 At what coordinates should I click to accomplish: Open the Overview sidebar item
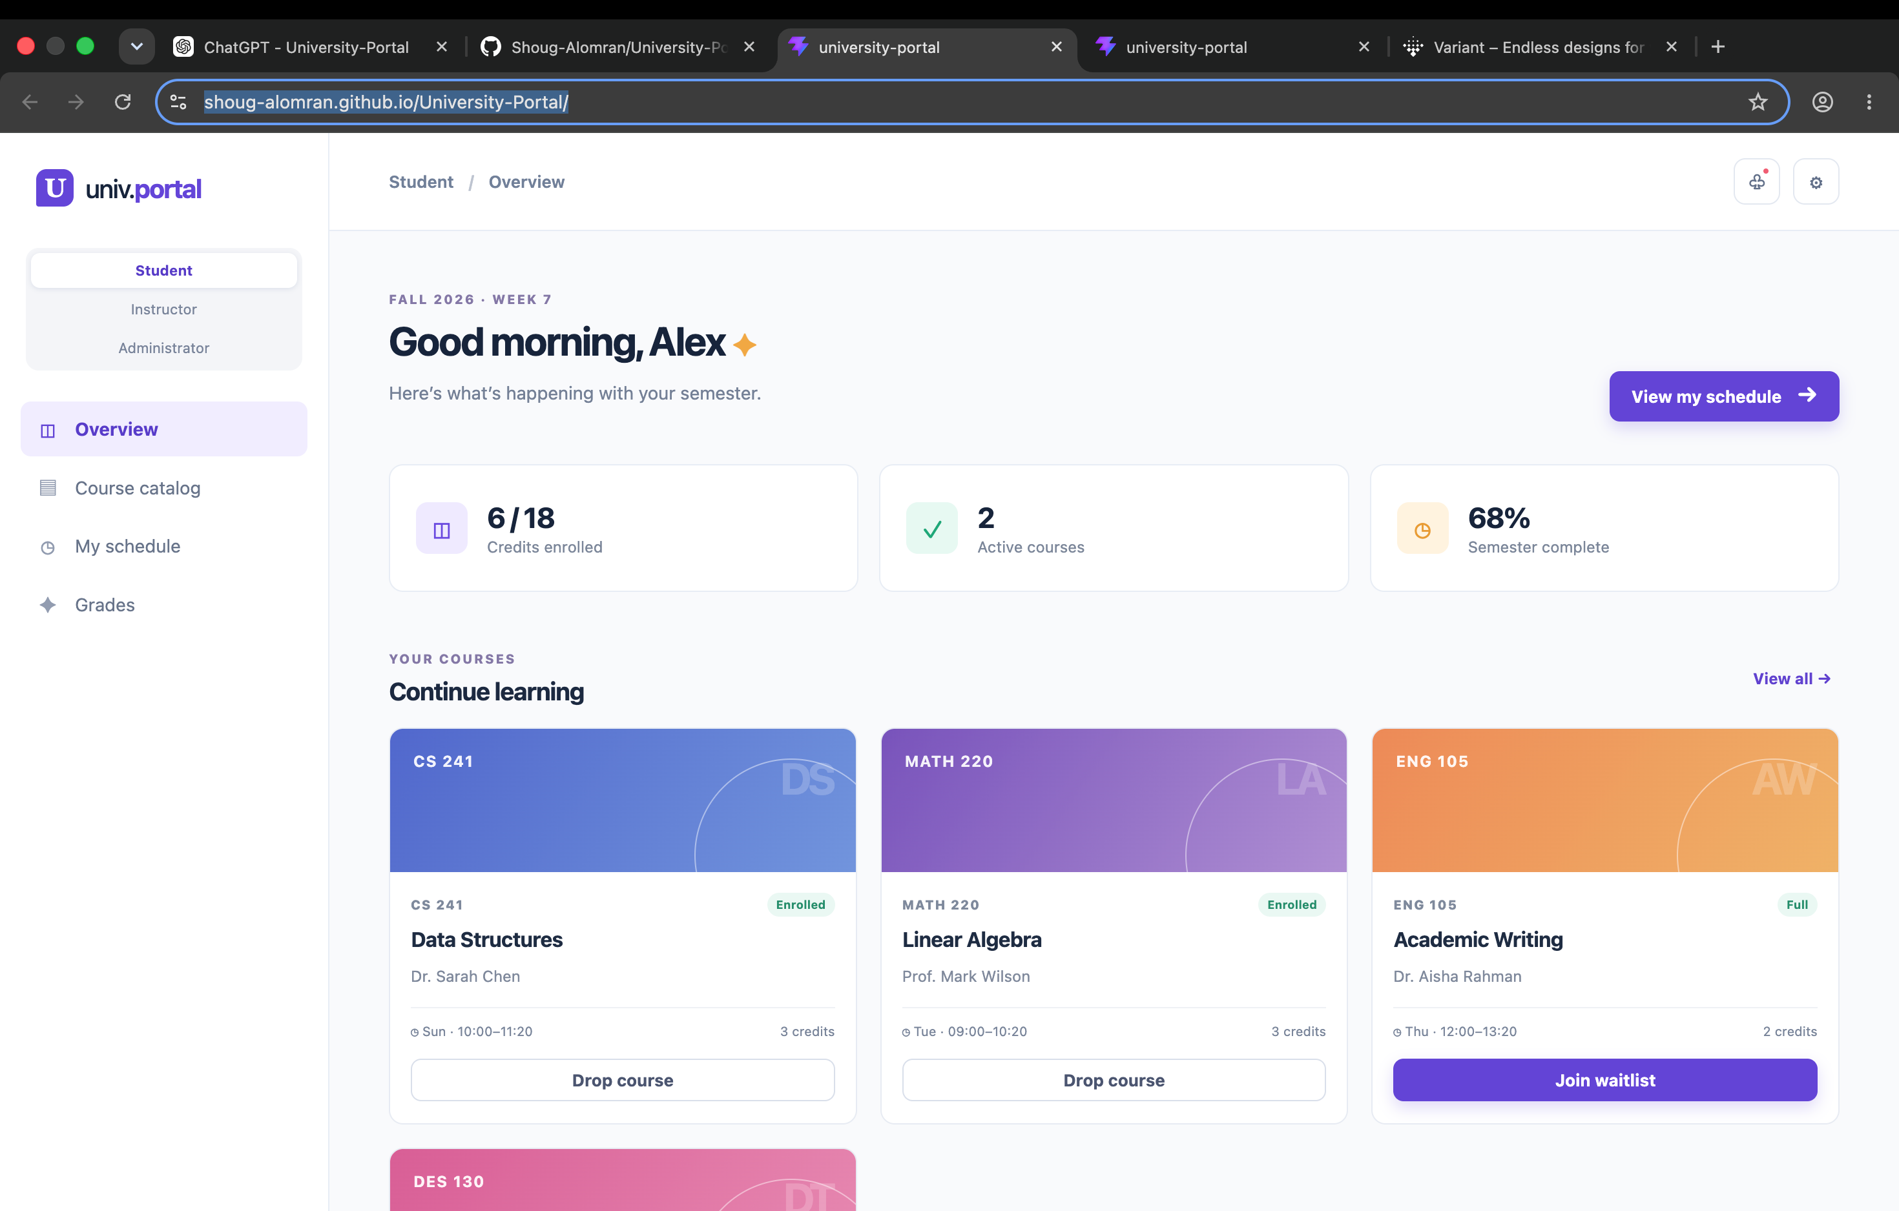click(x=164, y=429)
